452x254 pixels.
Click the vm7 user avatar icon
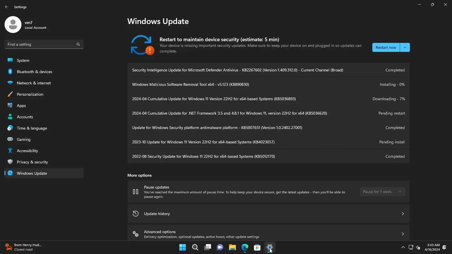[13, 25]
